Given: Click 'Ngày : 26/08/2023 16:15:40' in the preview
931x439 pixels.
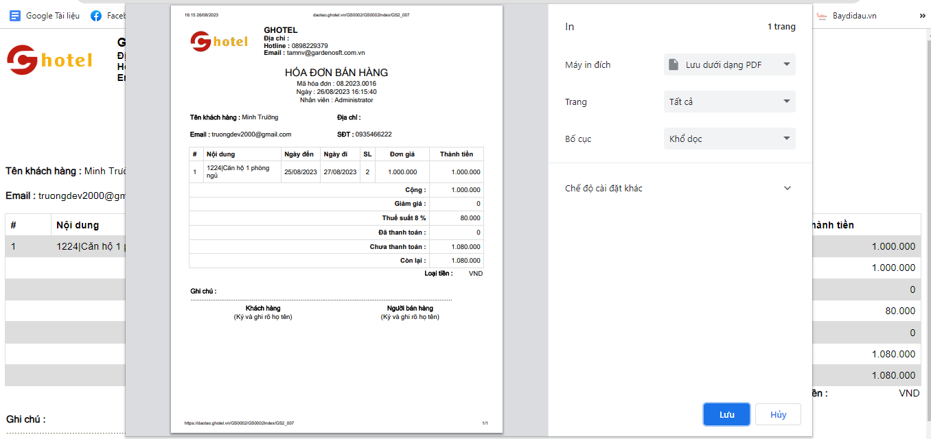Looking at the screenshot, I should [x=336, y=92].
